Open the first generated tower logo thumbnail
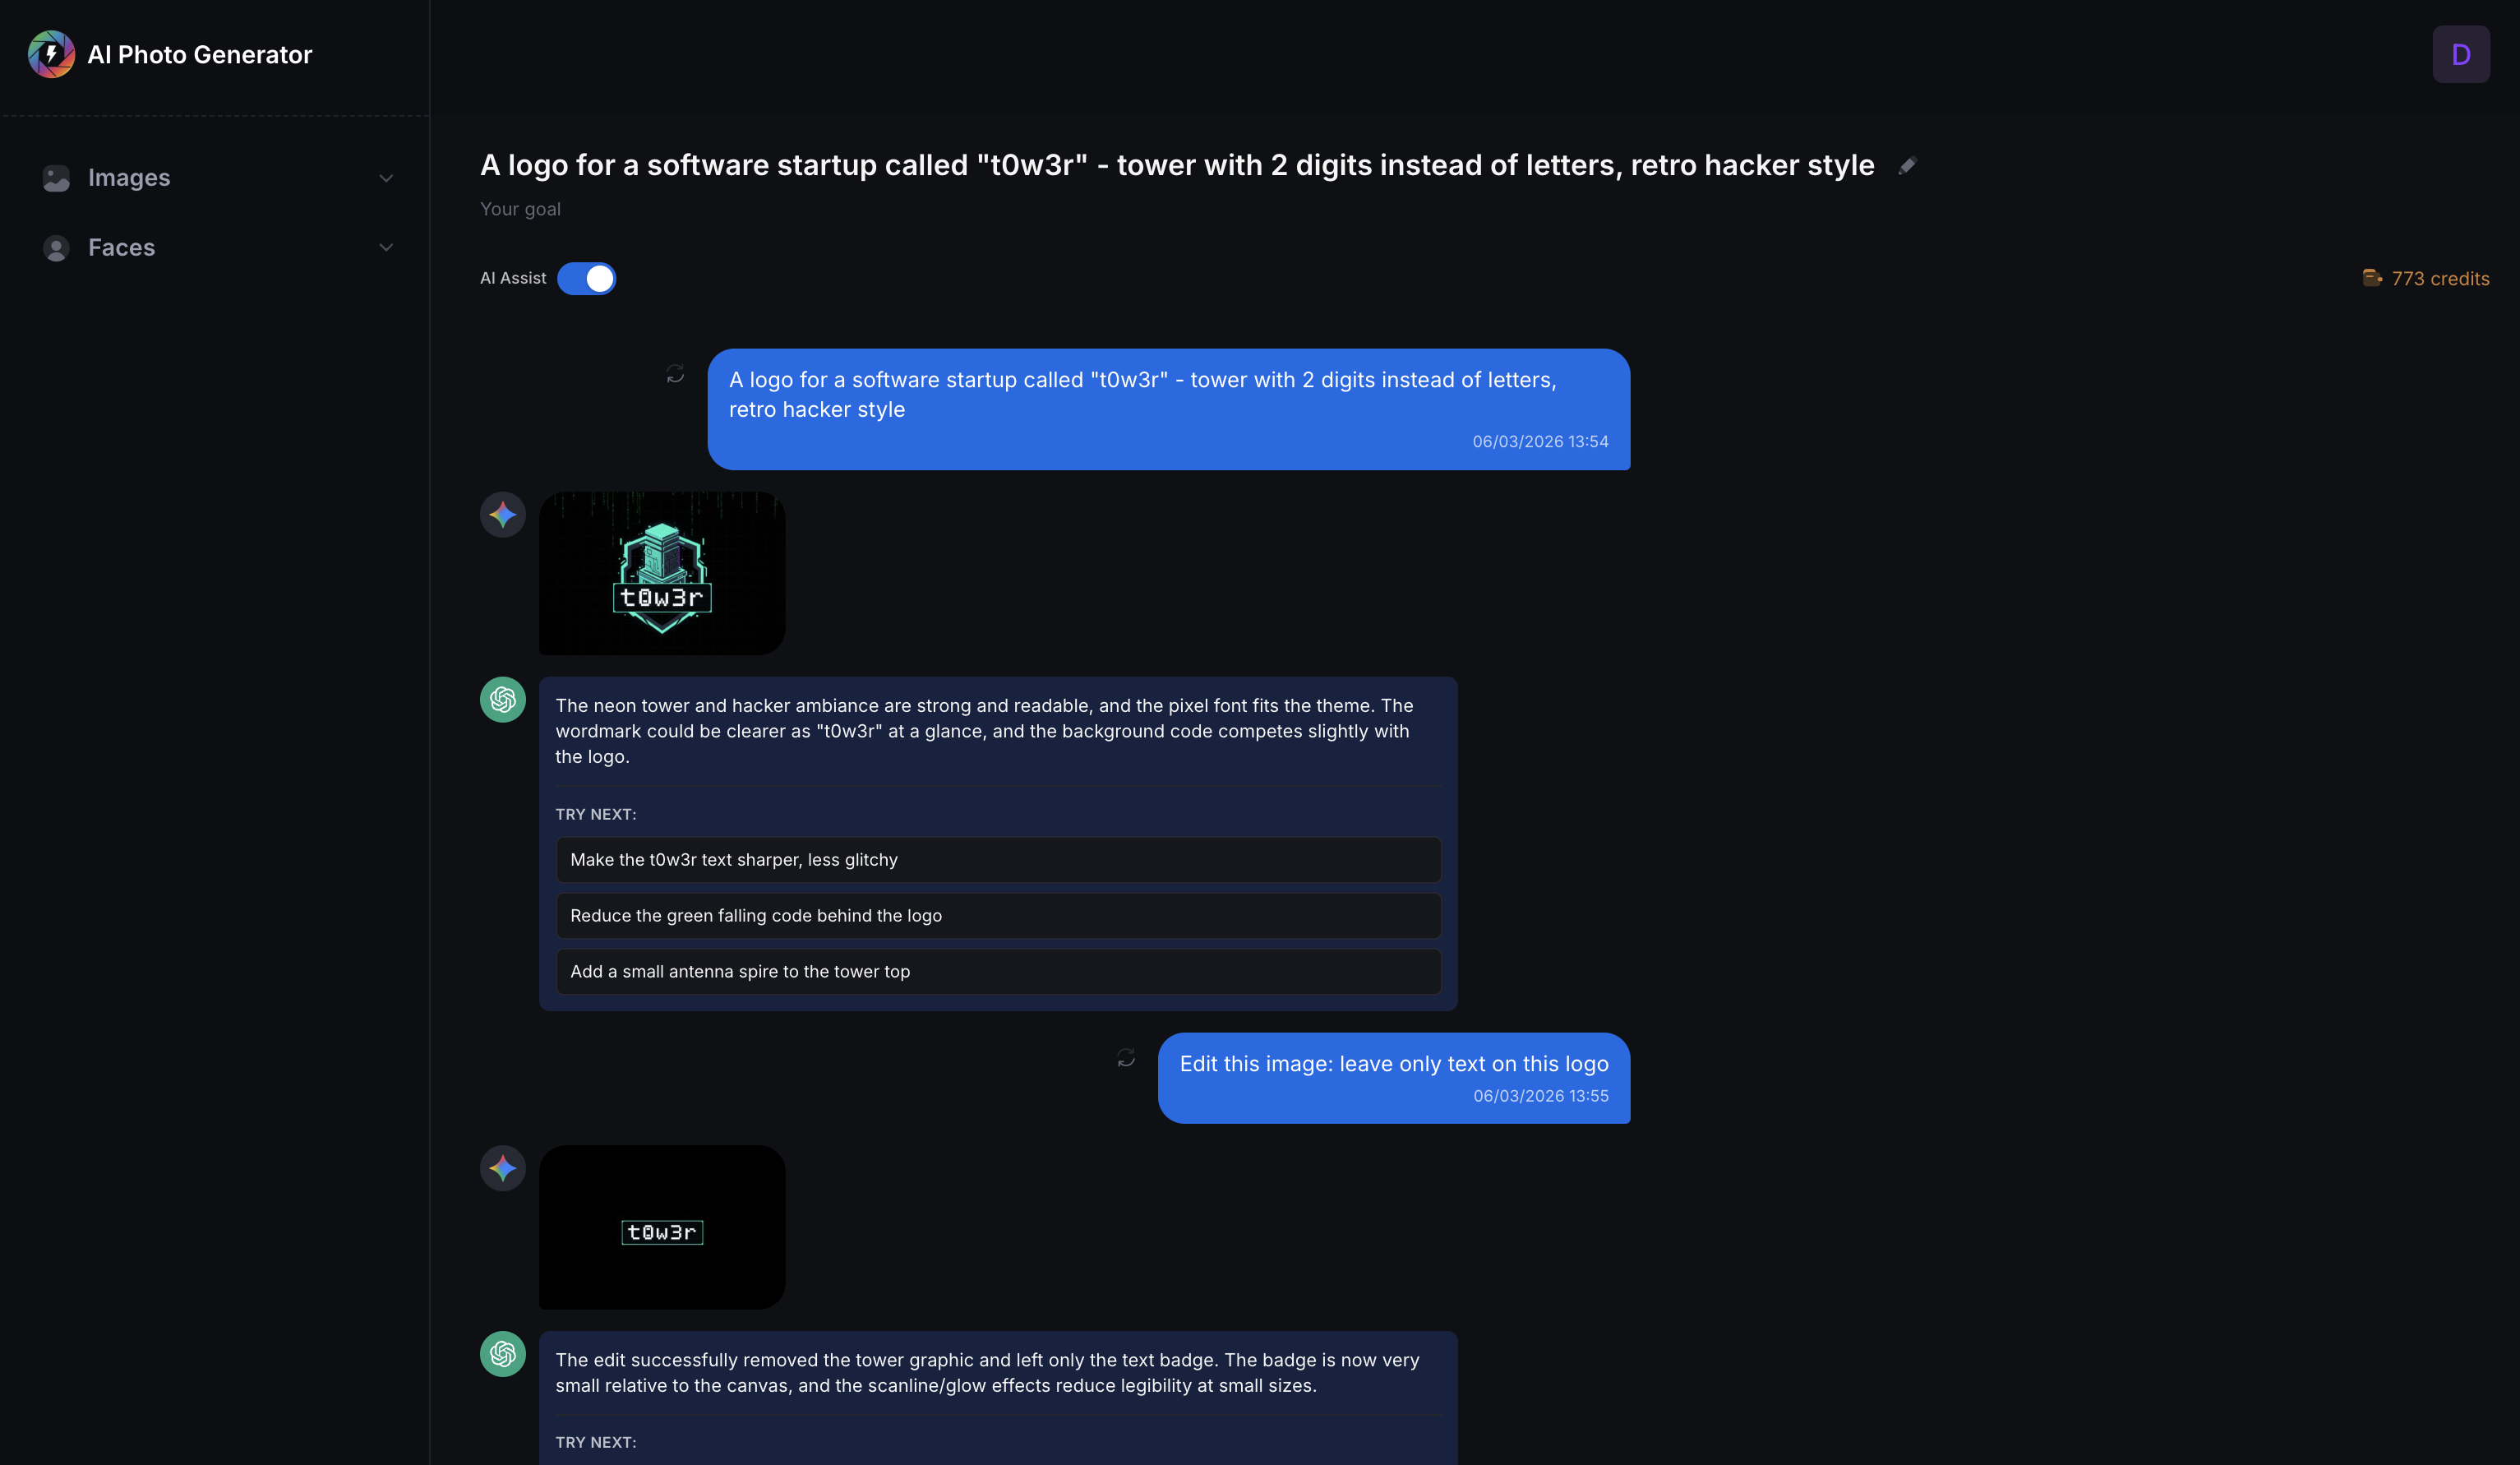Viewport: 2520px width, 1465px height. coord(662,573)
